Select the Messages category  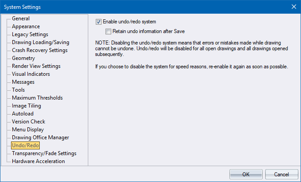[x=23, y=82]
